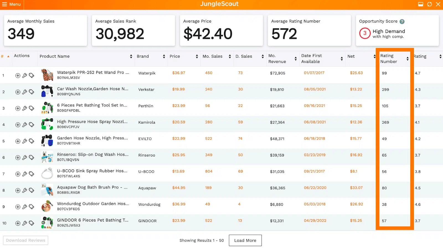The width and height of the screenshot is (443, 248).
Task: Open the U-BCOO Sink Spray product thumbnail
Action: [47, 174]
